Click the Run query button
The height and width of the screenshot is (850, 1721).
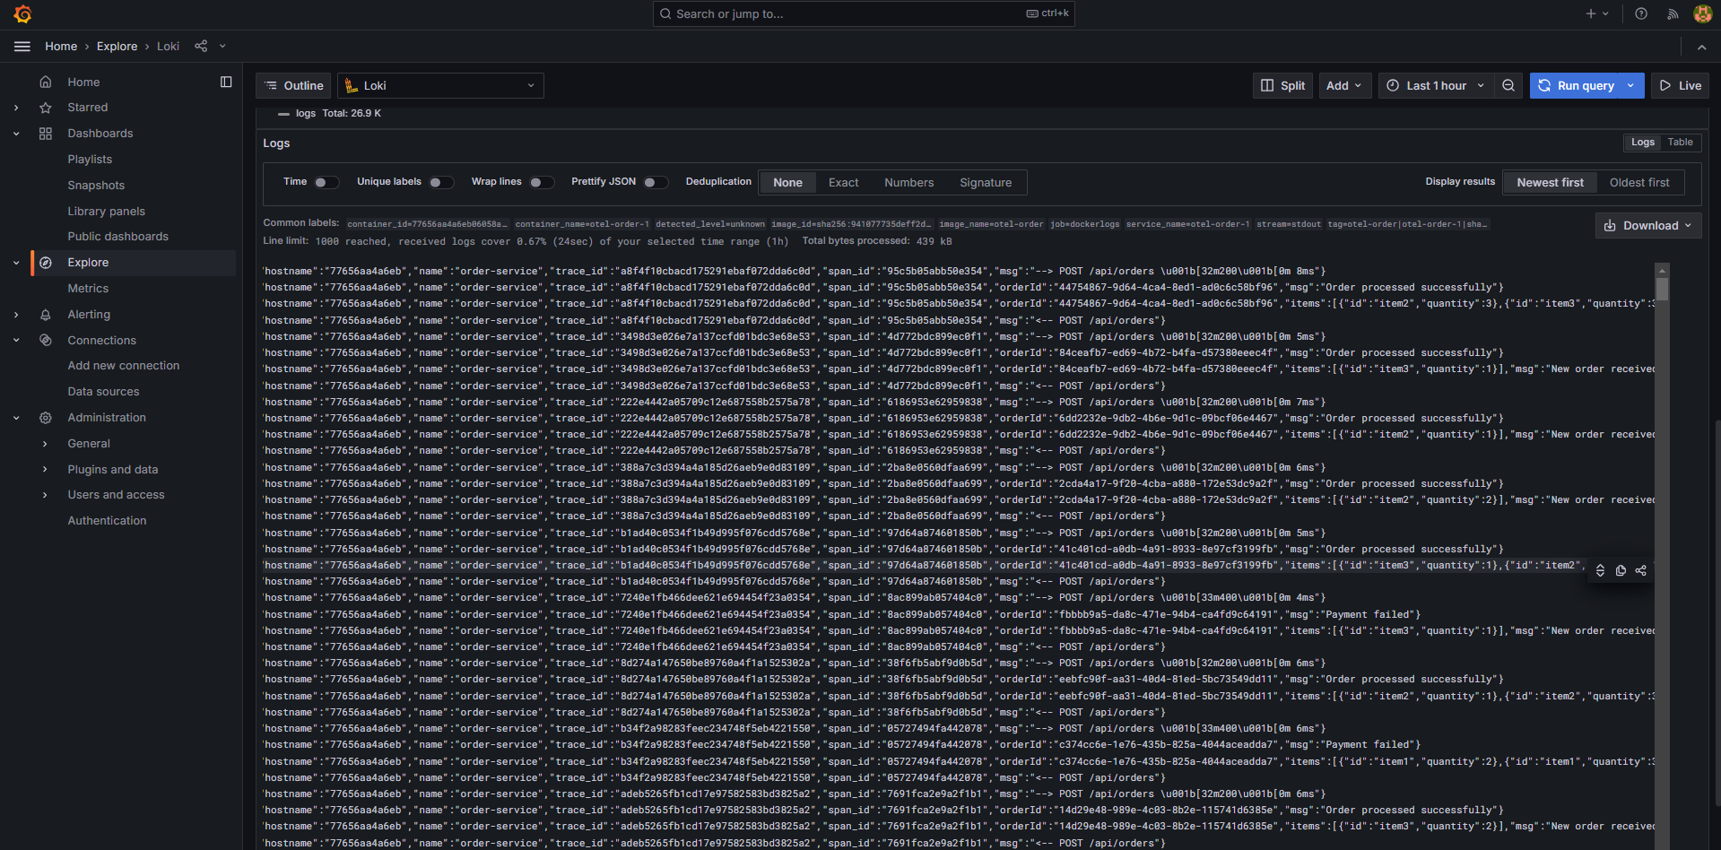click(x=1577, y=86)
